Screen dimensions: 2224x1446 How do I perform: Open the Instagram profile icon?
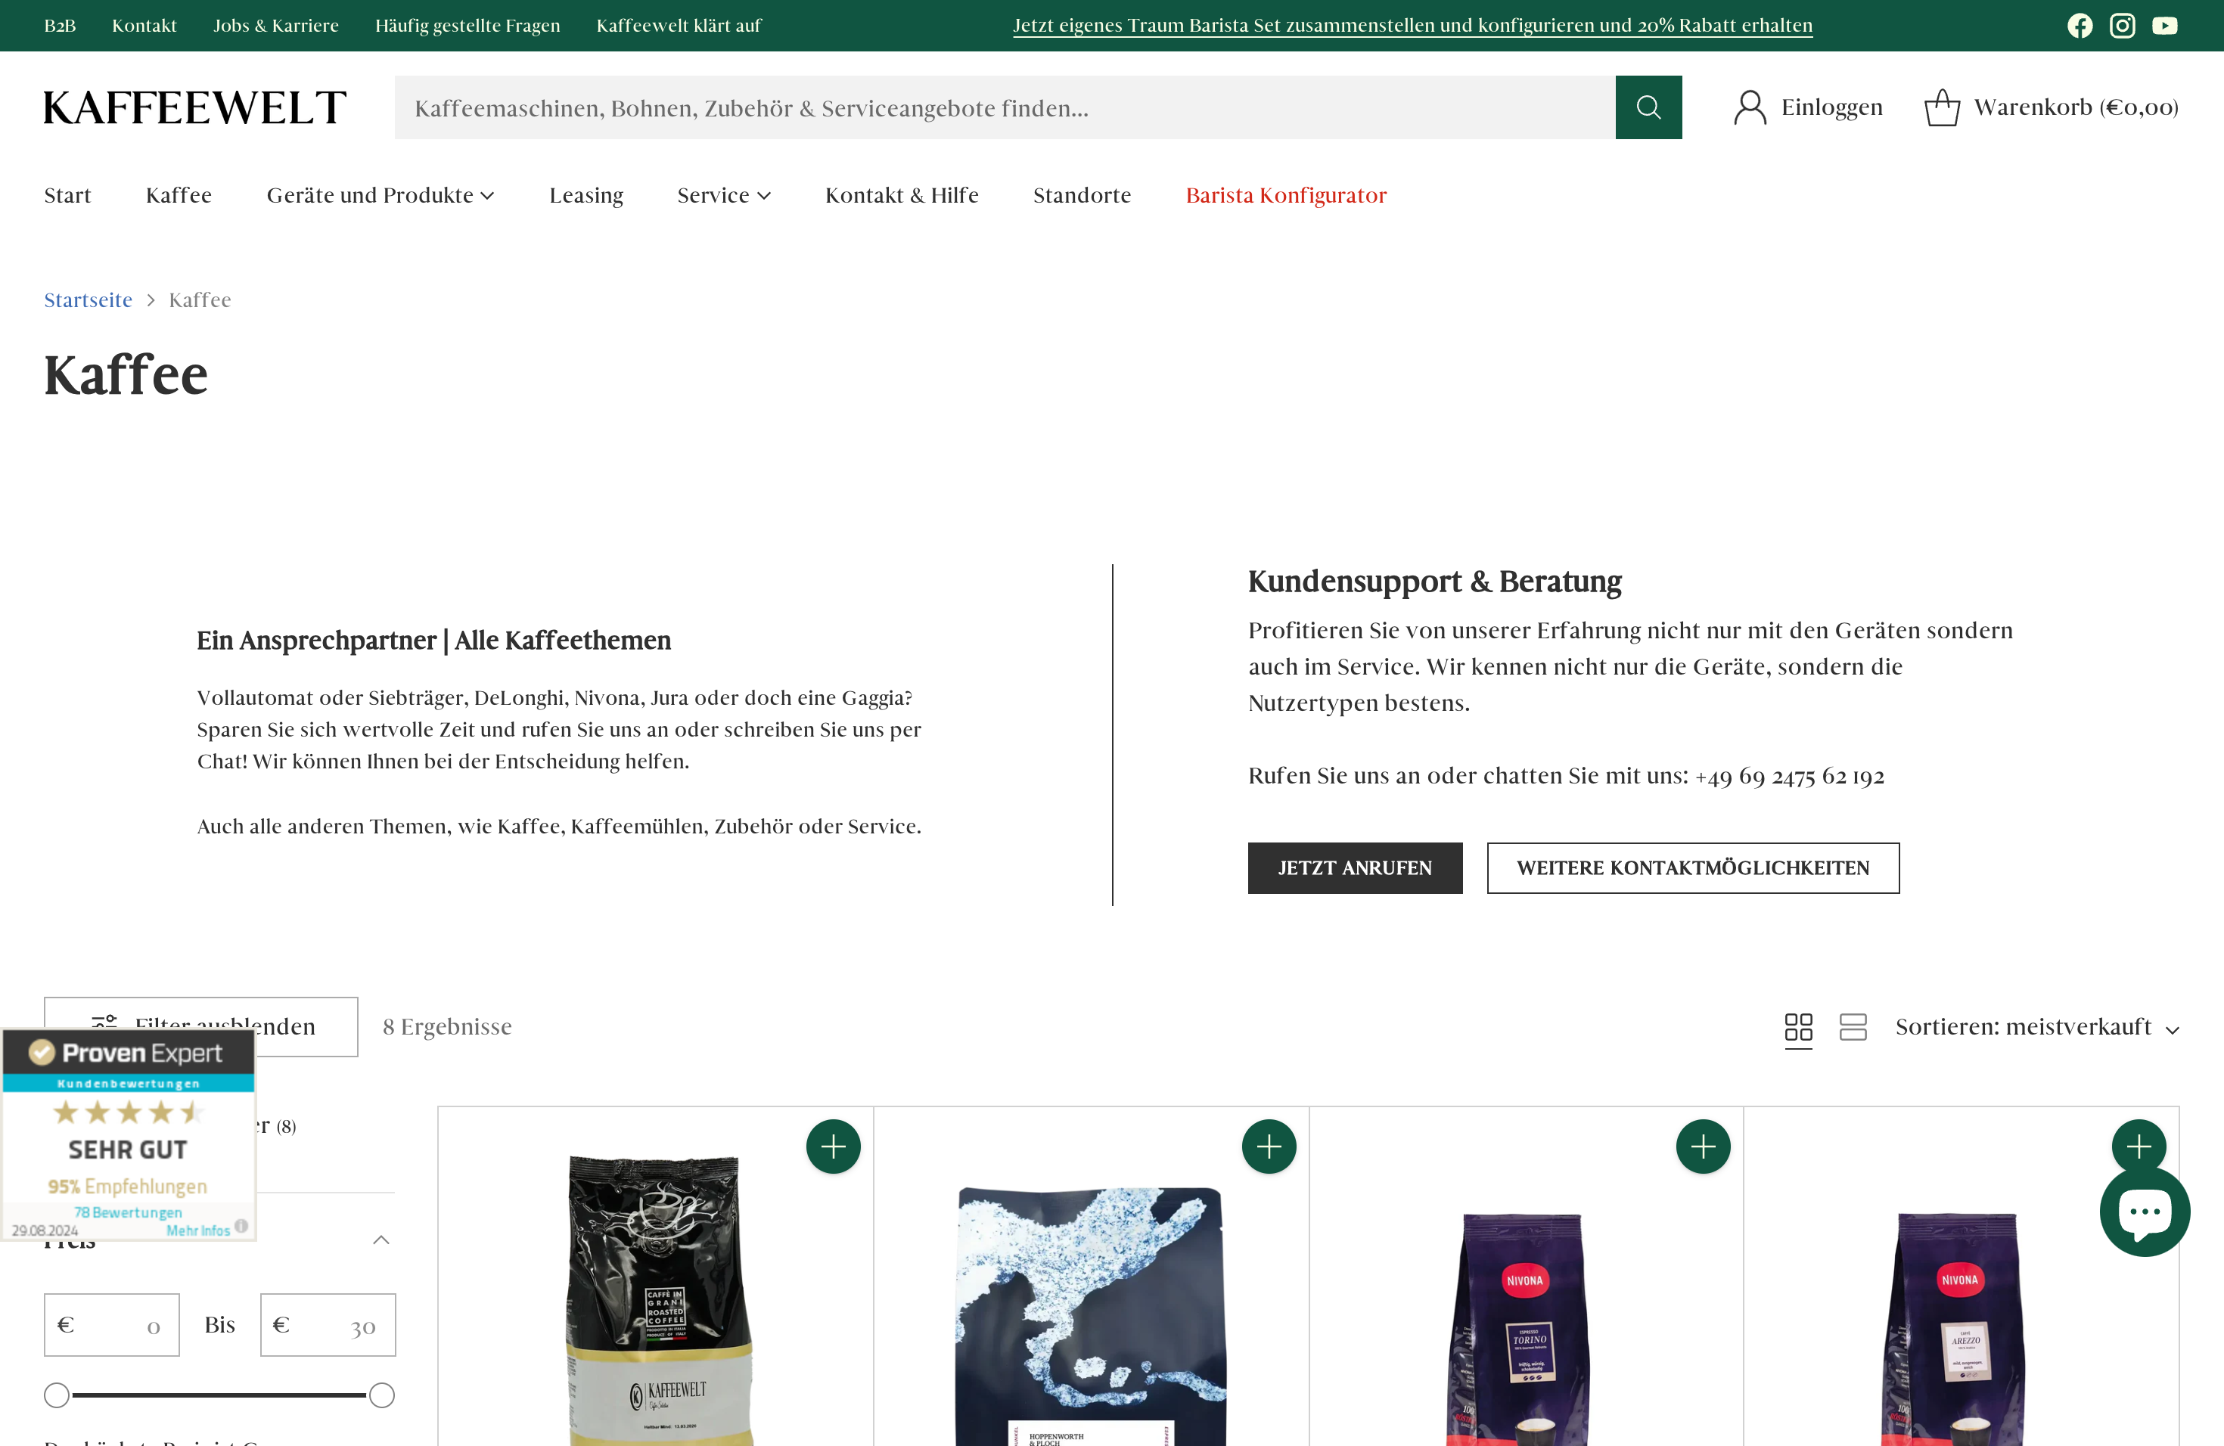pos(2122,25)
